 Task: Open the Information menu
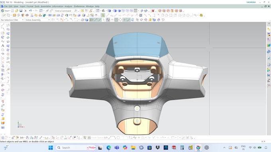point(58,6)
